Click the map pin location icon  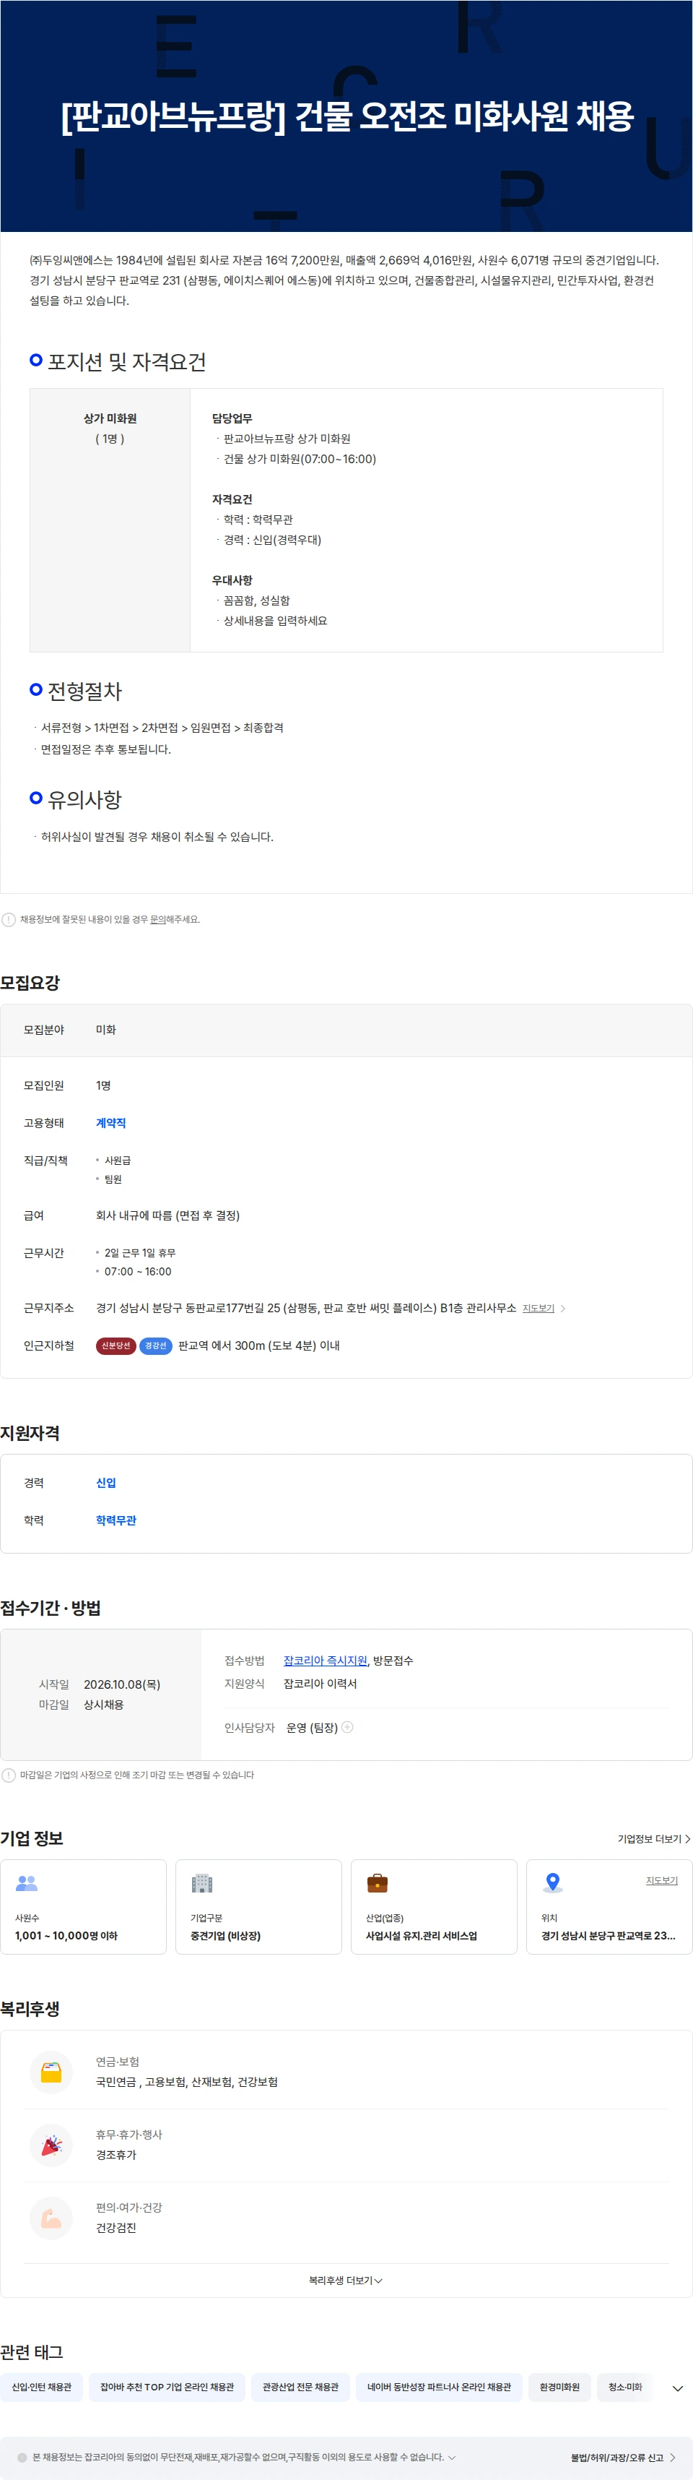pyautogui.click(x=553, y=1883)
